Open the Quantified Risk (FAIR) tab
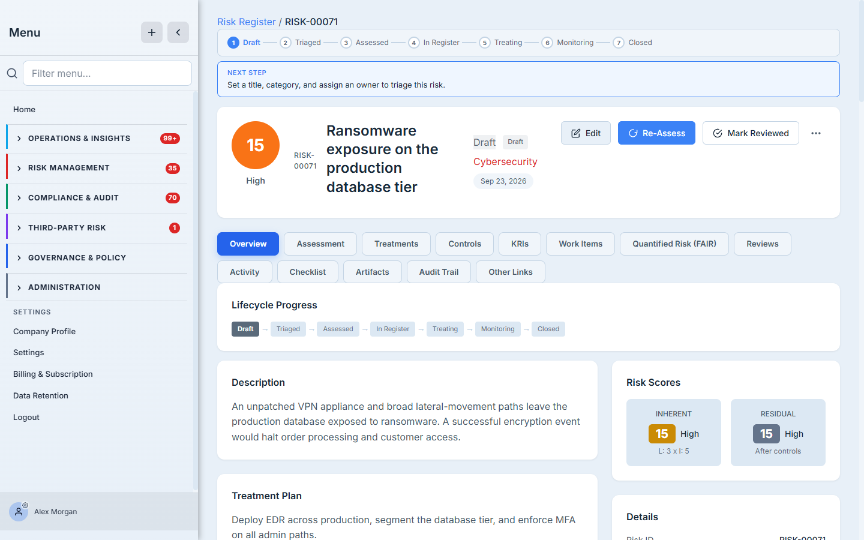Image resolution: width=864 pixels, height=540 pixels. click(x=674, y=244)
